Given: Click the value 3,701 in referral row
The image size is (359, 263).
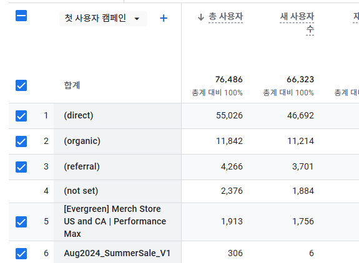Looking at the screenshot, I should [303, 166].
